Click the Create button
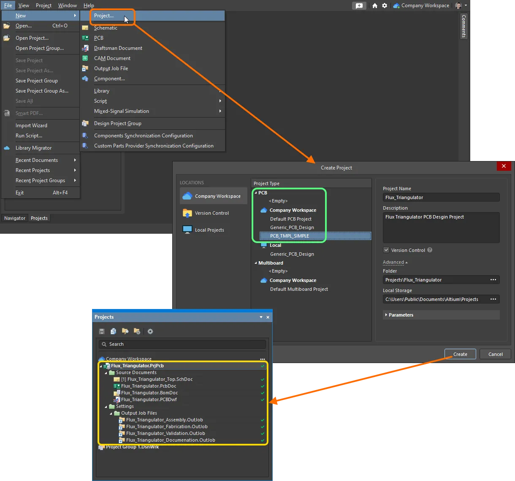515x481 pixels. click(460, 354)
